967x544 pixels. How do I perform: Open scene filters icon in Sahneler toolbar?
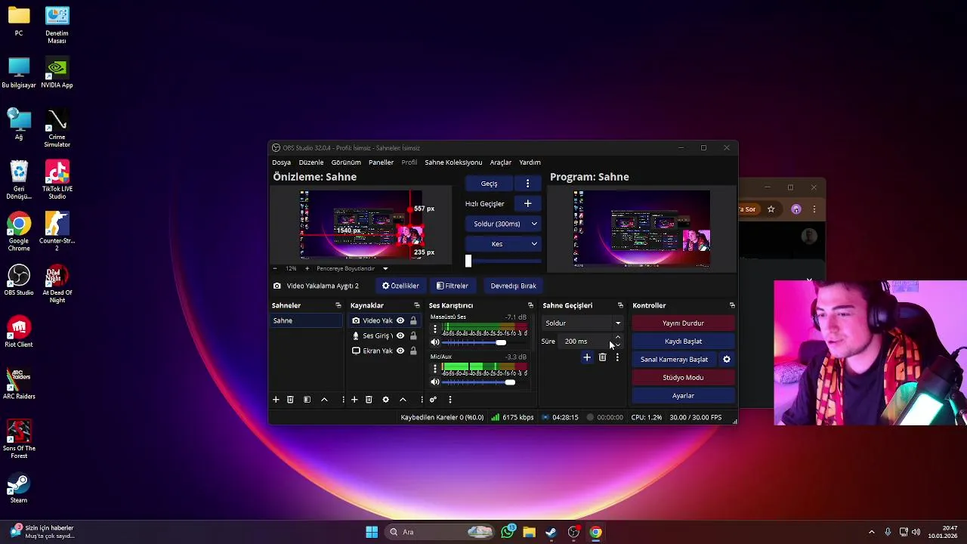pyautogui.click(x=307, y=400)
